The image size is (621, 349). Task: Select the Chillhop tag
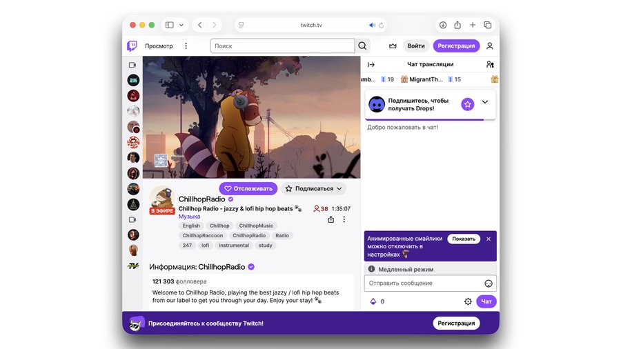(219, 226)
